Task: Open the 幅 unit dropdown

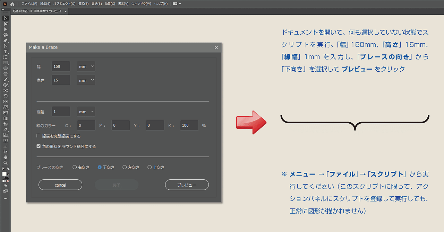Action: click(86, 66)
